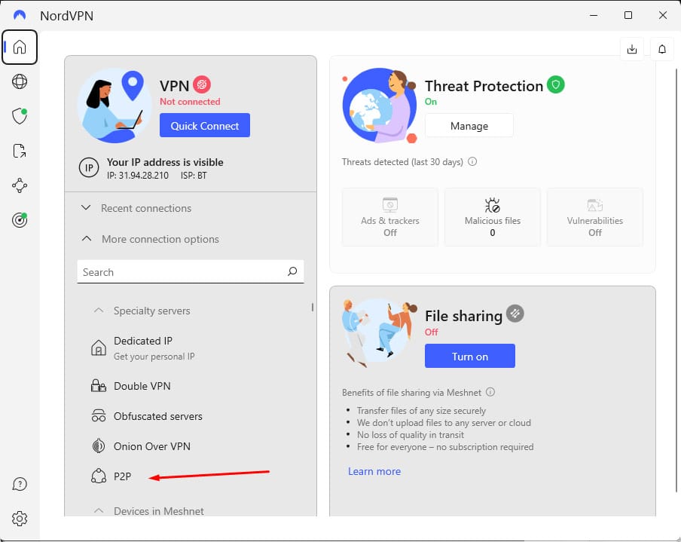Image resolution: width=681 pixels, height=542 pixels.
Task: Open the Learn more link
Action: (x=374, y=472)
